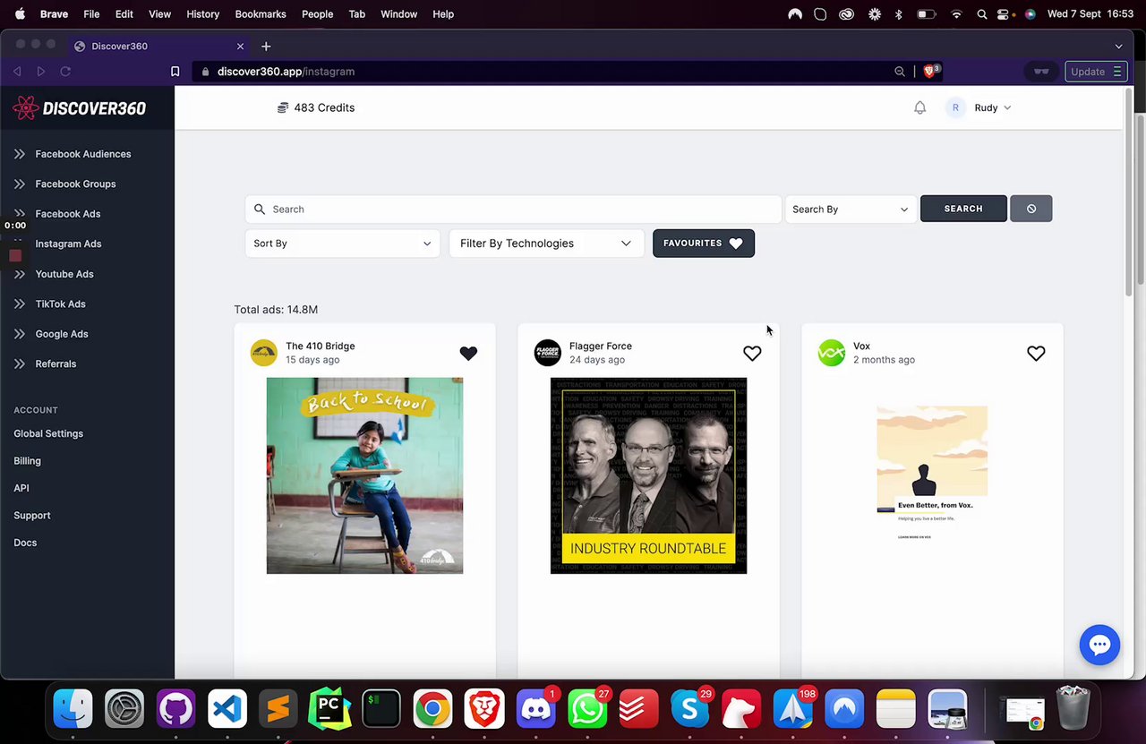Click the reload page icon
This screenshot has width=1146, height=744.
point(65,72)
